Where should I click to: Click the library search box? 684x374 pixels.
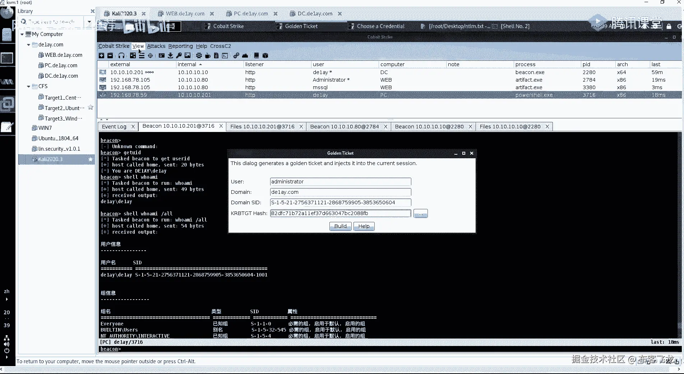(x=52, y=22)
